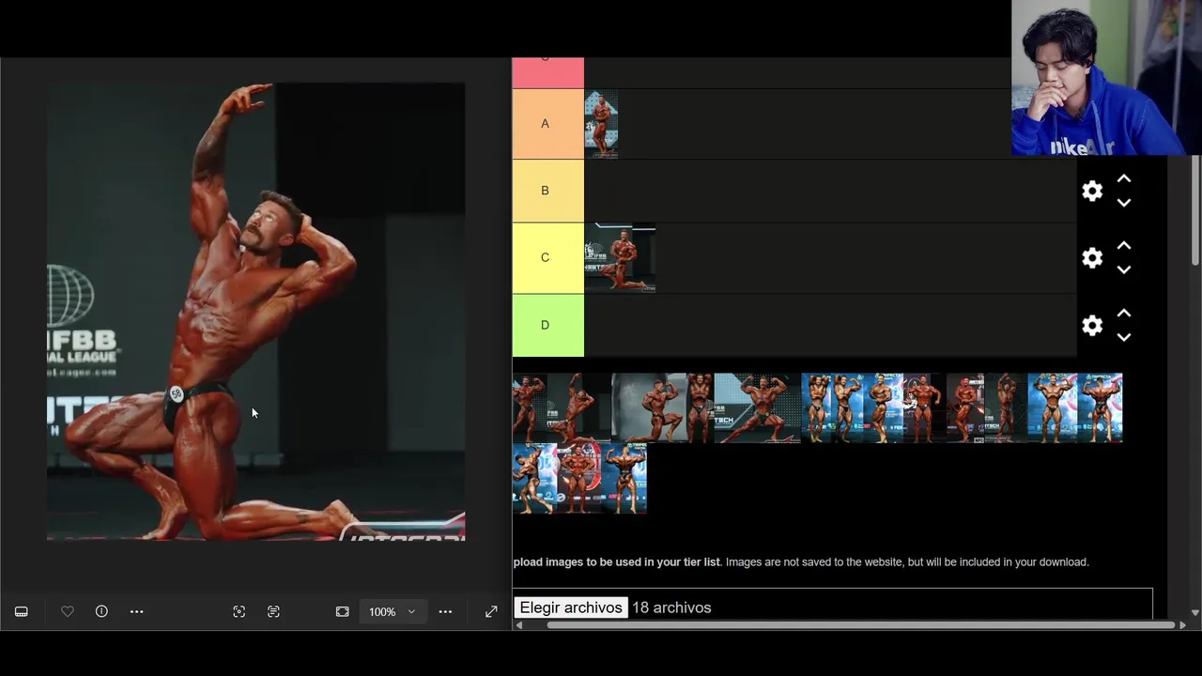This screenshot has width=1202, height=676.
Task: Click 'pload images to be used in your tier list' text
Action: pos(617,562)
